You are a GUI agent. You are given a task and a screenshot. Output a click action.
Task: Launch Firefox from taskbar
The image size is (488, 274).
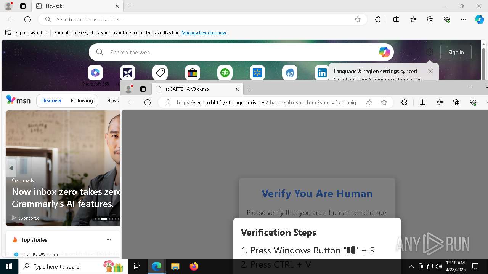pyautogui.click(x=194, y=266)
